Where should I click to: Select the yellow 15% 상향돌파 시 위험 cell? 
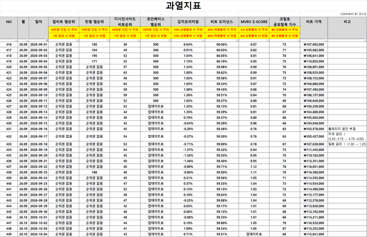tap(188, 36)
